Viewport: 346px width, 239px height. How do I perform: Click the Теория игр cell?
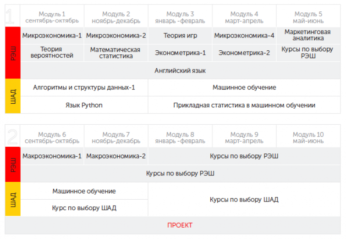[x=180, y=36]
